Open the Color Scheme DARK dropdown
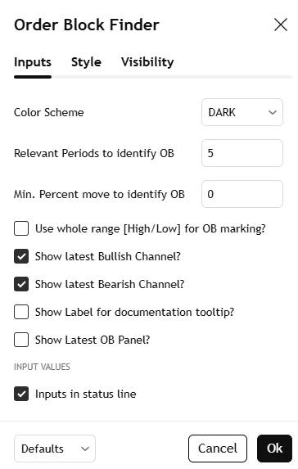 (242, 112)
